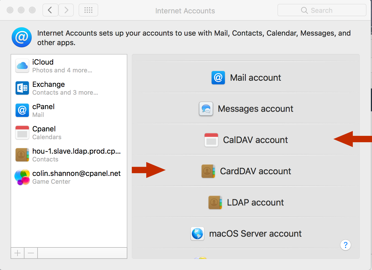This screenshot has width=372, height=270.
Task: Click the iCloud cloud icon
Action: click(22, 66)
